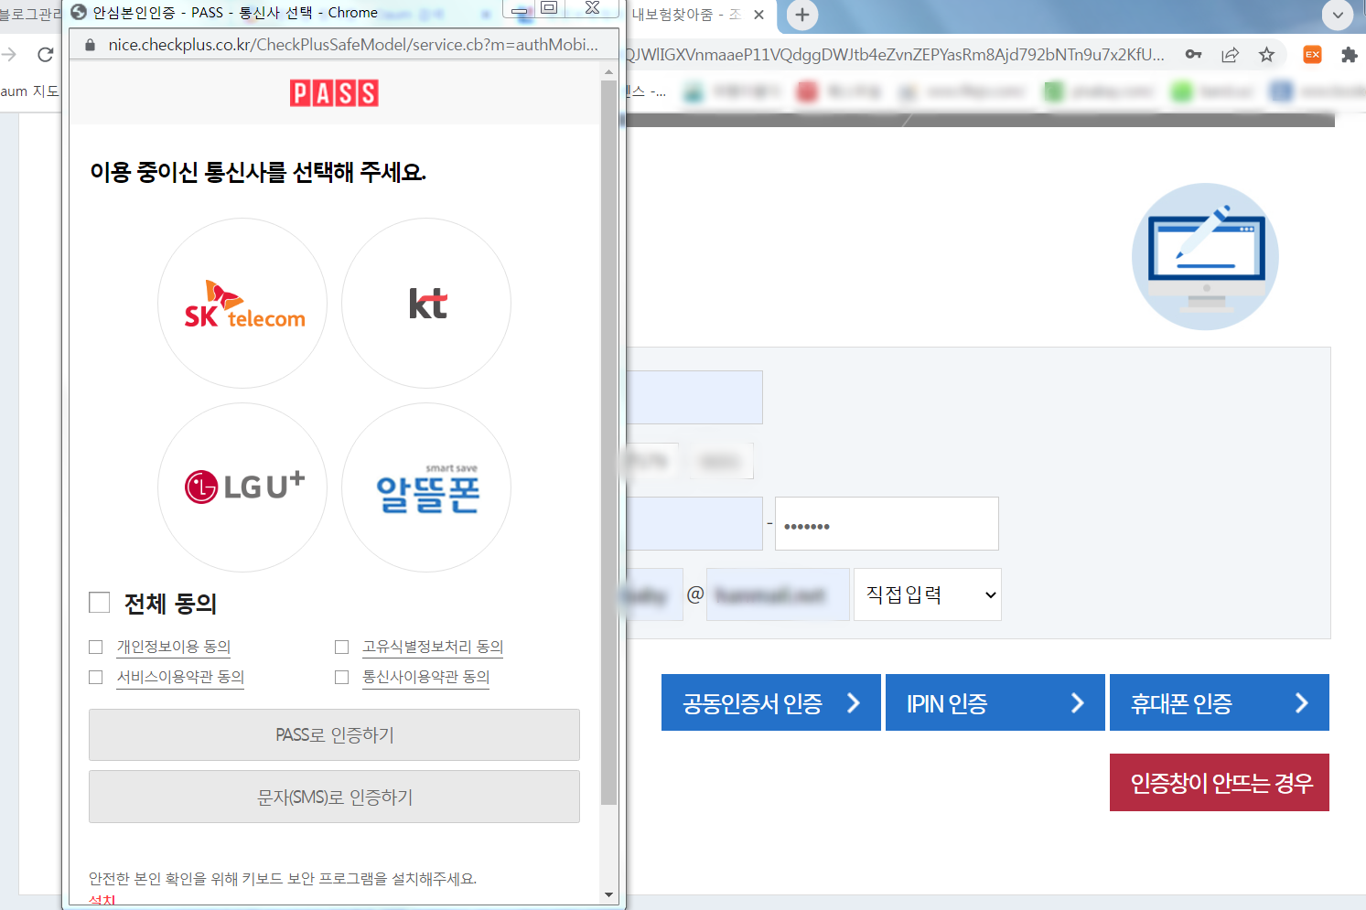Choose the 알뜰폰 carrier option

tap(426, 487)
